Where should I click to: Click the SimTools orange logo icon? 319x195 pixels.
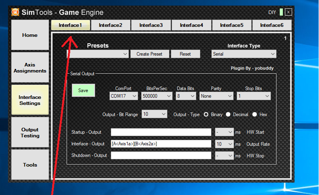tap(15, 12)
